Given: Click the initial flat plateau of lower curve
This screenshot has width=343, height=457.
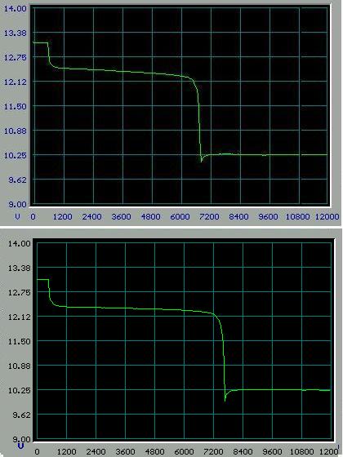Looking at the screenshot, I should click(x=42, y=279).
